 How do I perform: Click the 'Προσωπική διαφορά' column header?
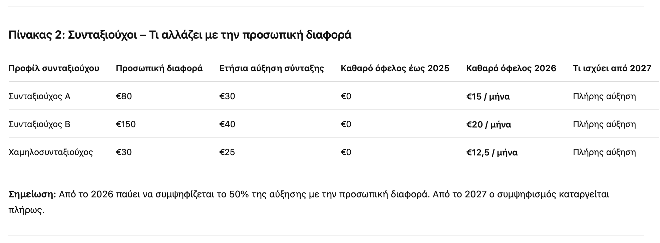tap(159, 68)
